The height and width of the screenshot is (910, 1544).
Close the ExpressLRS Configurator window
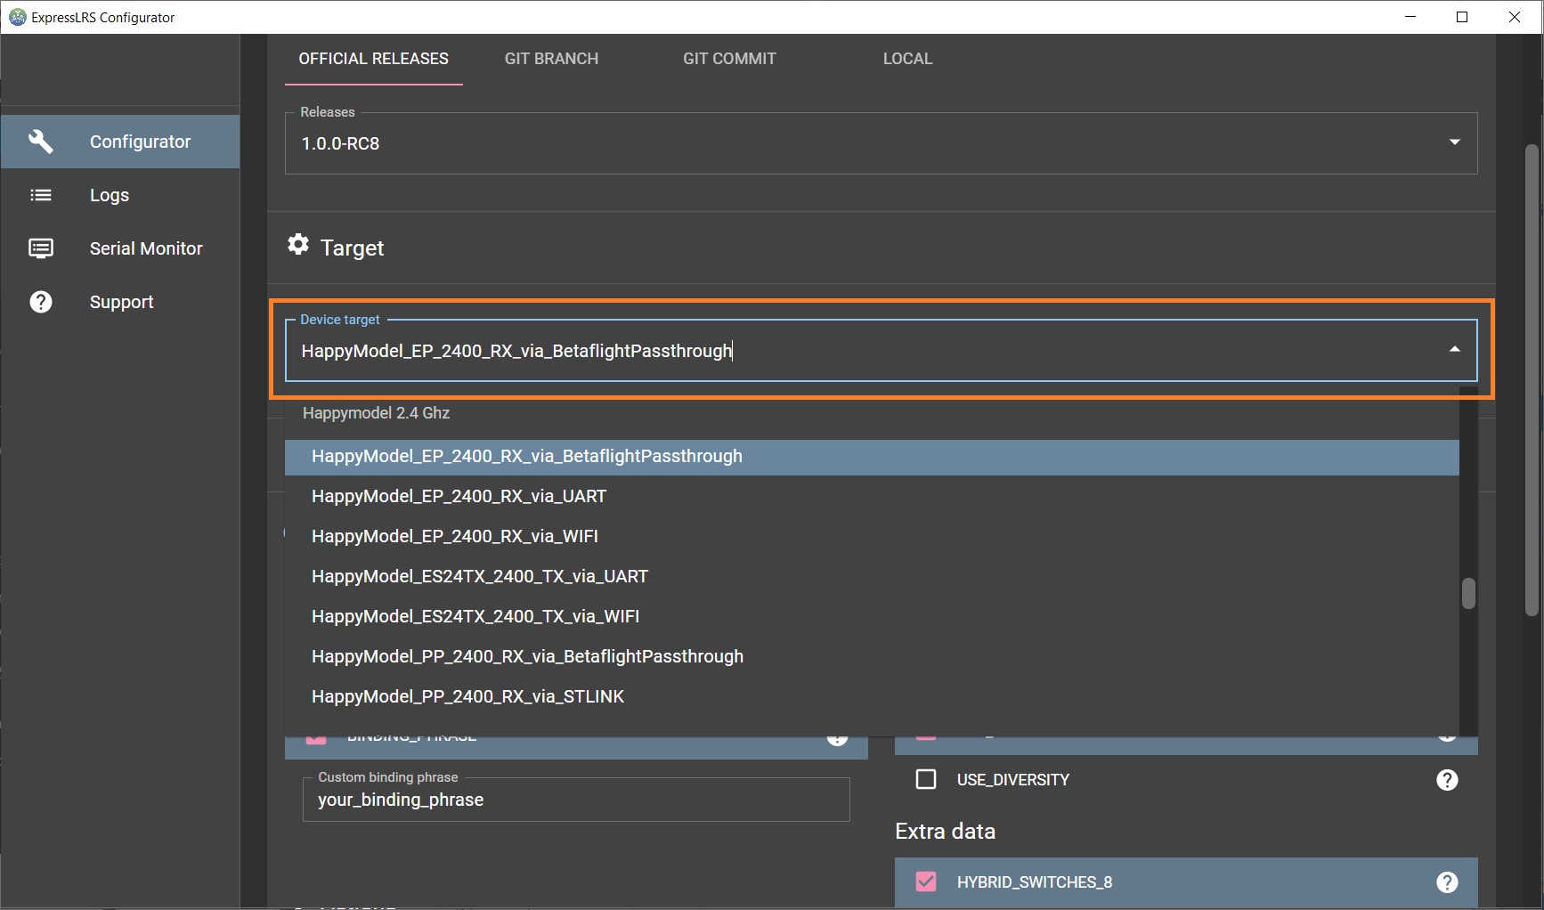click(x=1515, y=17)
